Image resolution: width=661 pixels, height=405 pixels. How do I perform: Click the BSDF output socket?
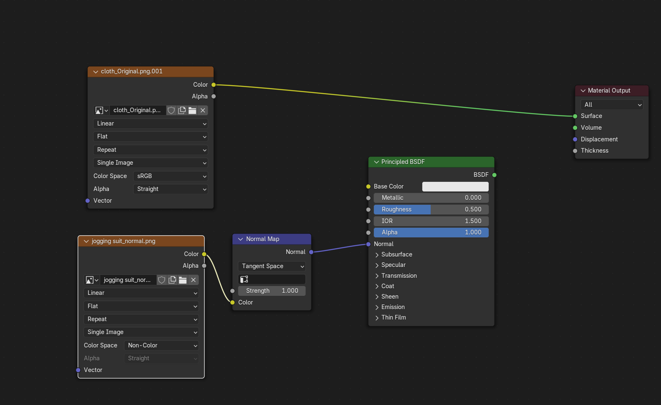pyautogui.click(x=494, y=175)
